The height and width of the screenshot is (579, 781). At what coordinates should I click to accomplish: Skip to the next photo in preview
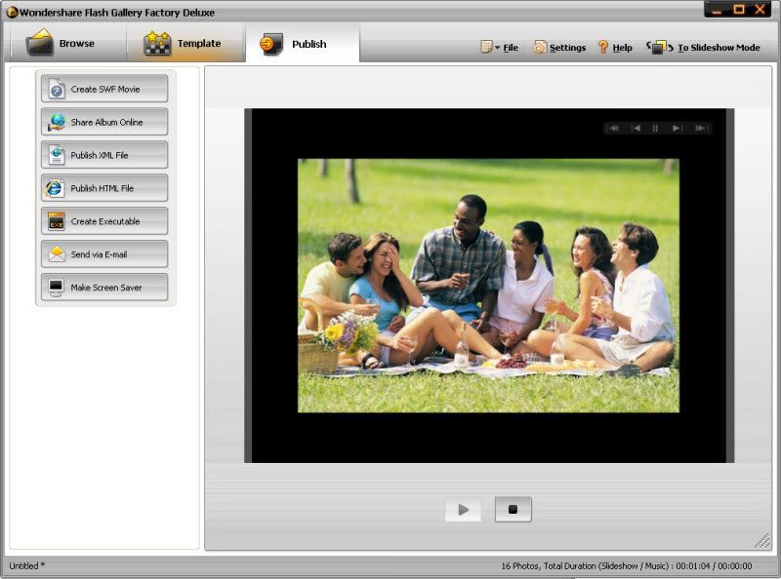[x=677, y=127]
